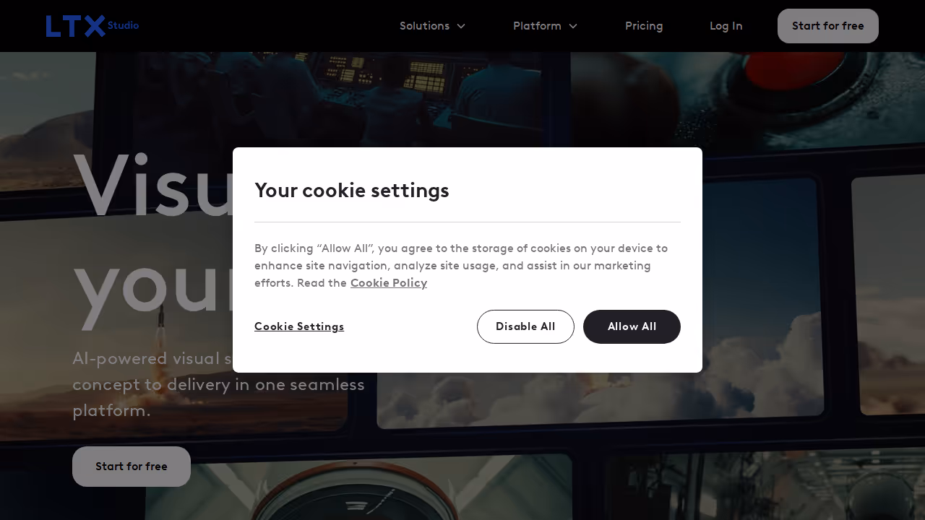Accept cookies with Allow All
Screen dimensions: 925x520
pyautogui.click(x=632, y=326)
